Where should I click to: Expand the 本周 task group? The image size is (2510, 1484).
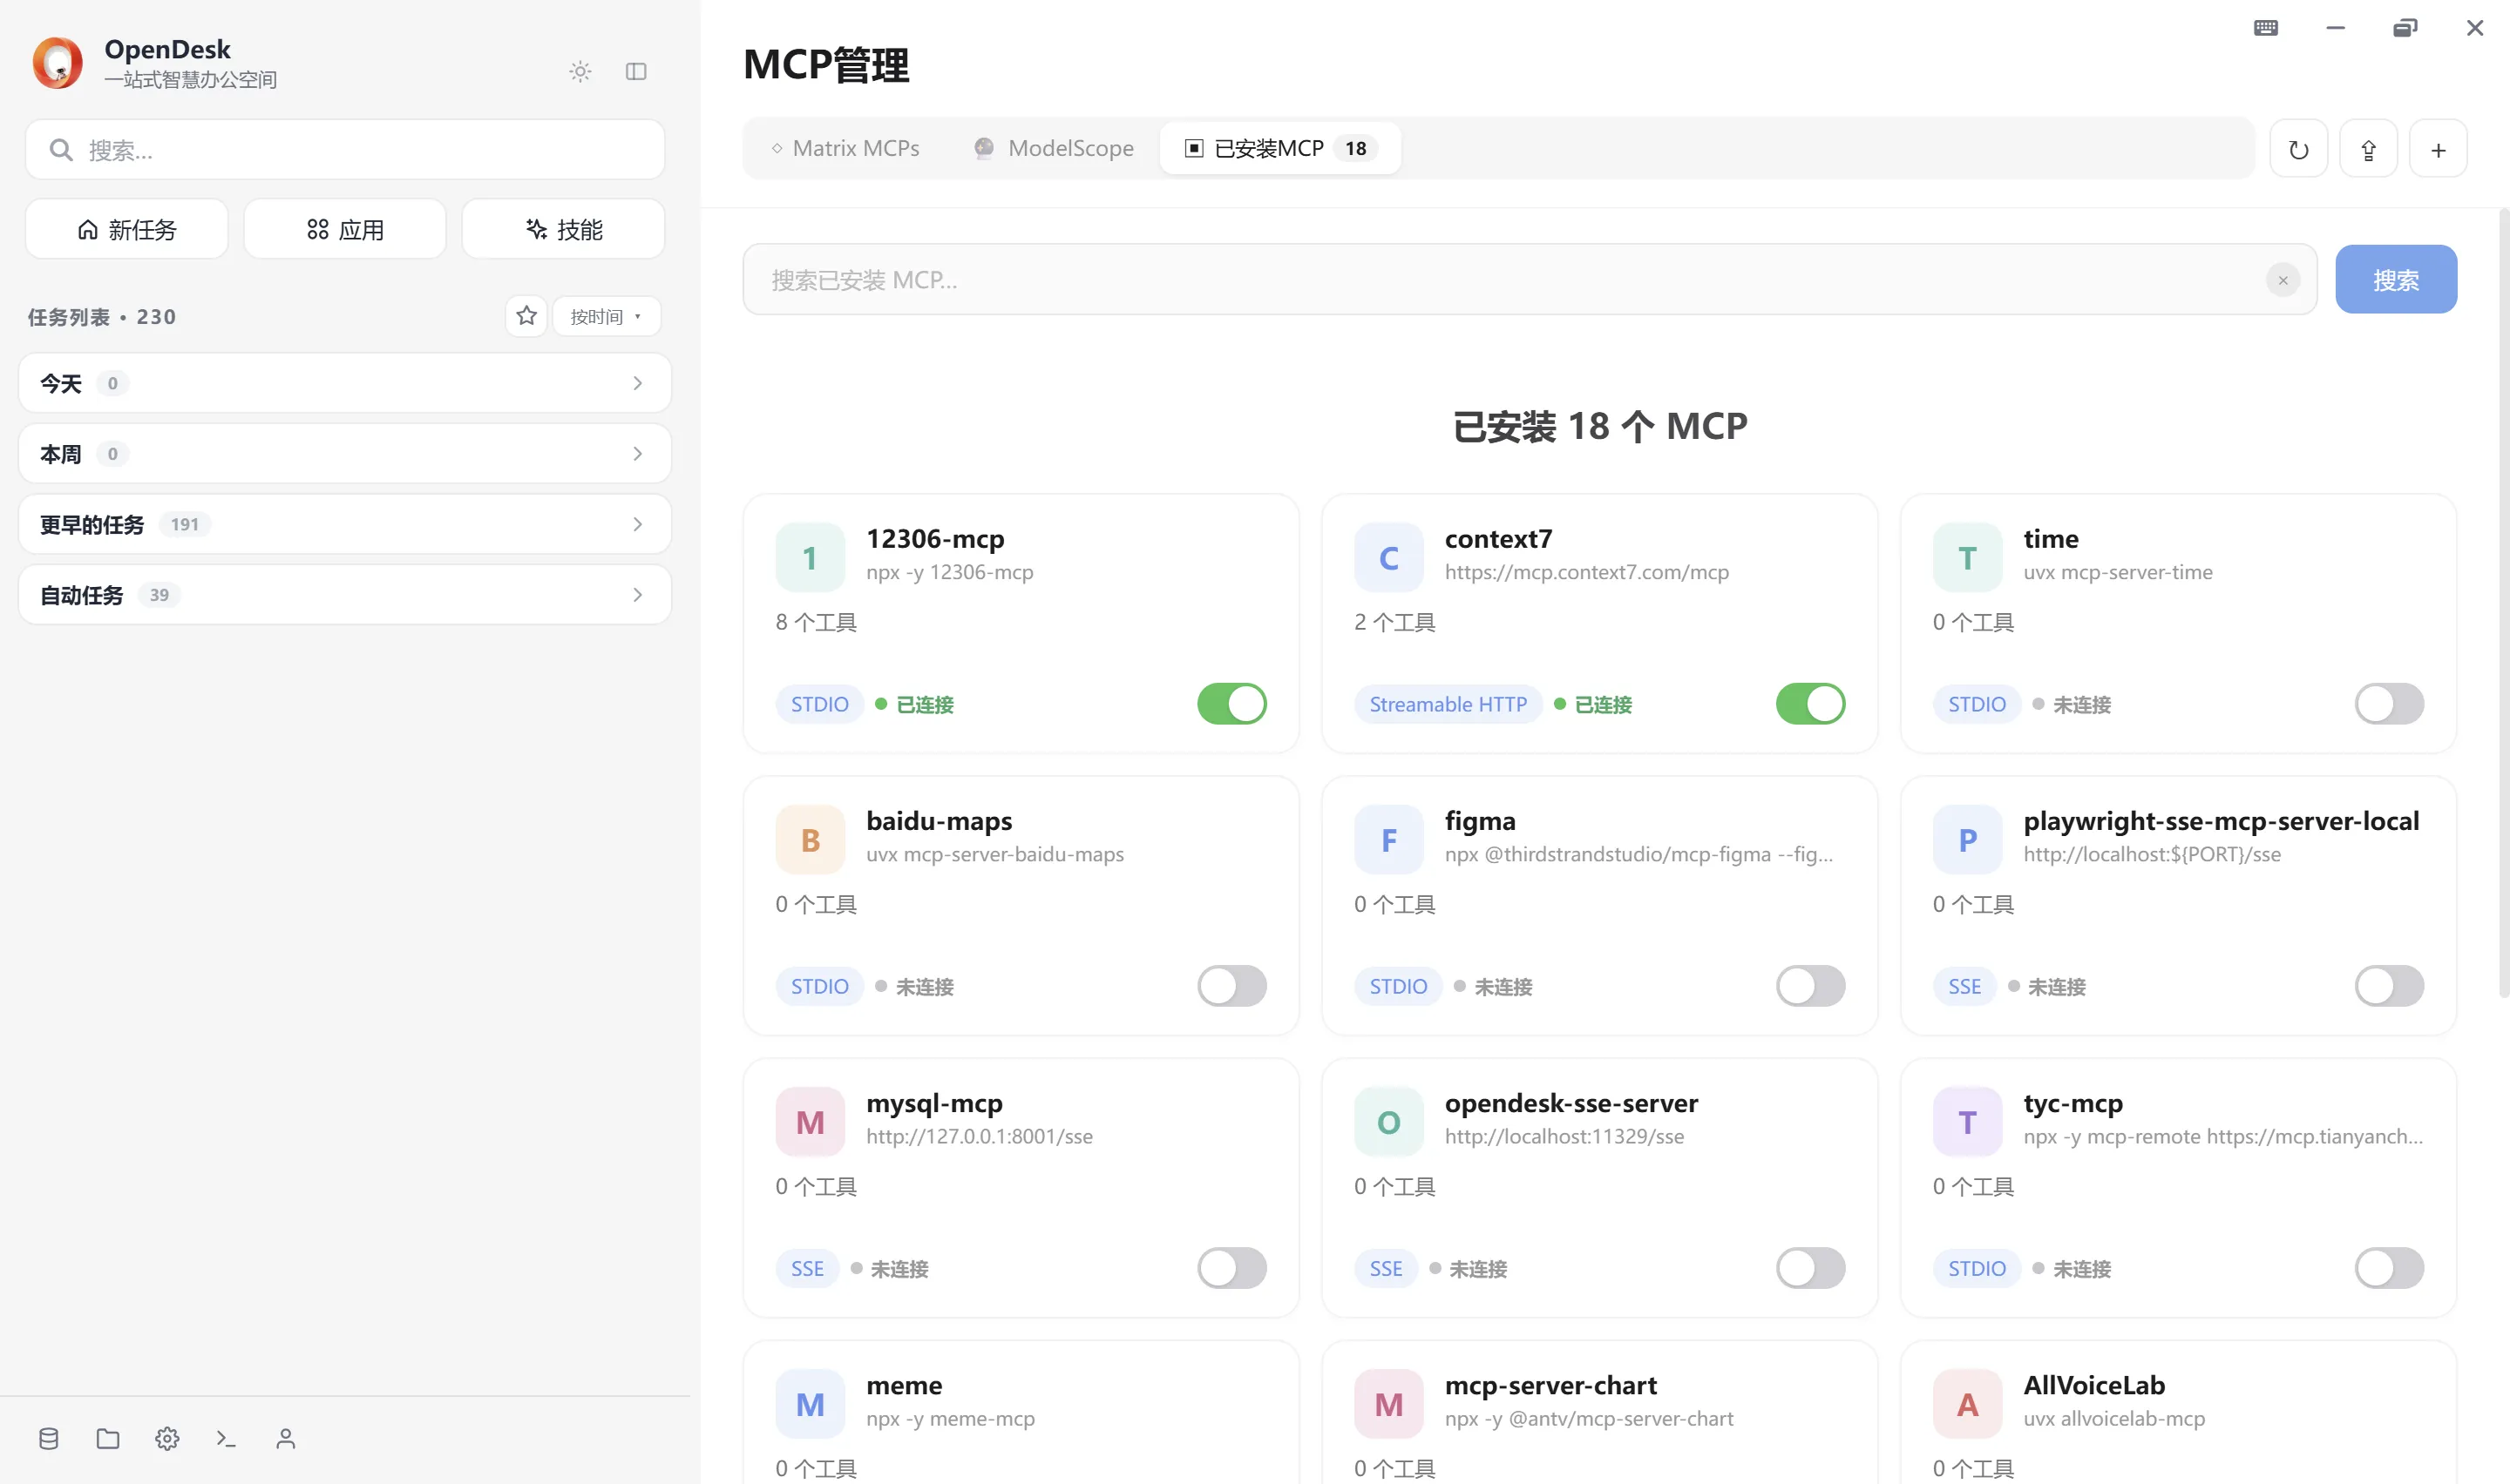click(344, 453)
